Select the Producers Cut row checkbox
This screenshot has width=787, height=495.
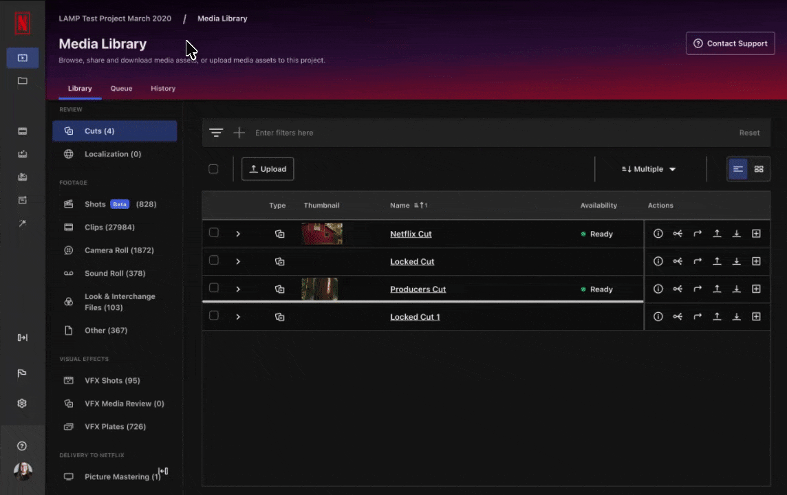pos(214,289)
